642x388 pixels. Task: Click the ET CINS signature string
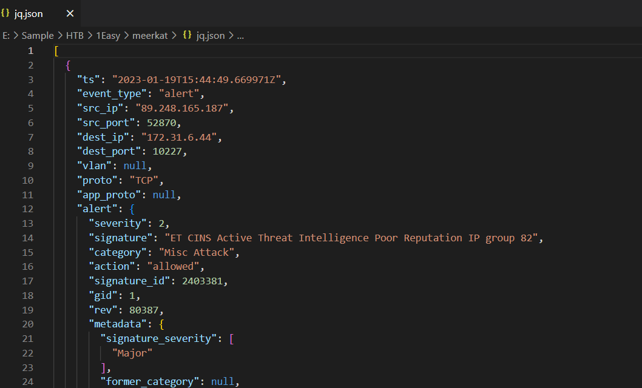coord(351,238)
